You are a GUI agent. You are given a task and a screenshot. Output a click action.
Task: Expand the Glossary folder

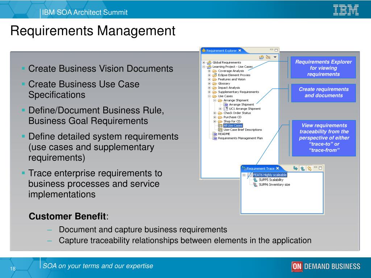[209, 84]
